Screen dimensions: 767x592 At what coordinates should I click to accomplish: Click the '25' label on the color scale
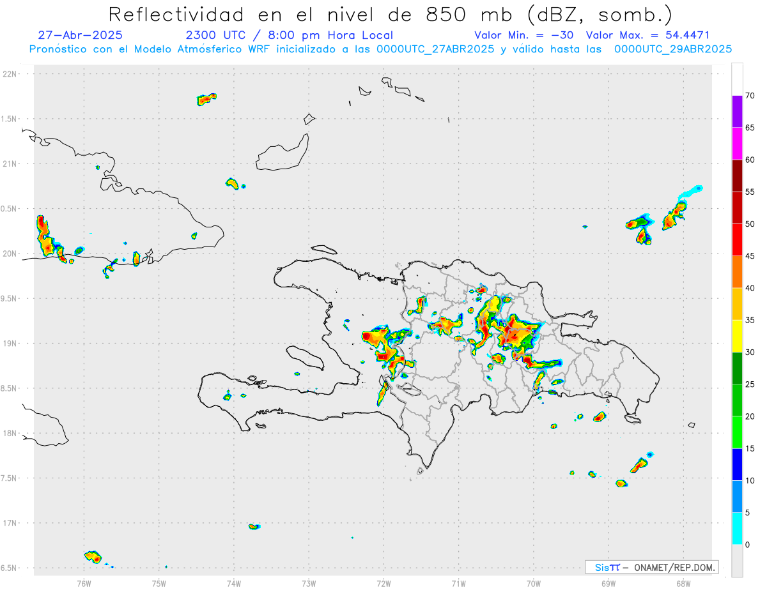750,384
